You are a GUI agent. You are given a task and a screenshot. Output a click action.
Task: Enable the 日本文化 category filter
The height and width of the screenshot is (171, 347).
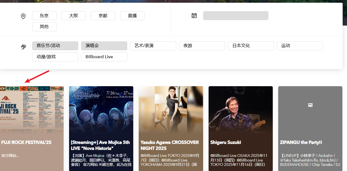[x=251, y=46]
